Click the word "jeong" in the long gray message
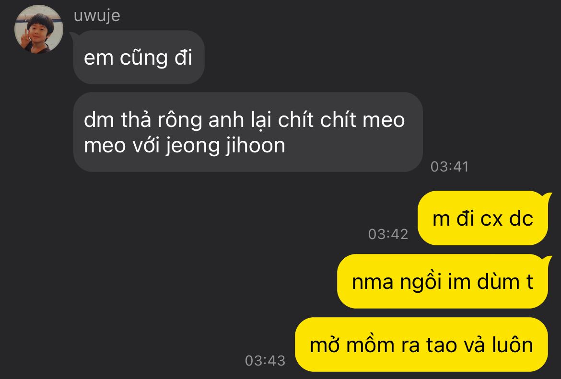This screenshot has height=379, width=561. 192,146
